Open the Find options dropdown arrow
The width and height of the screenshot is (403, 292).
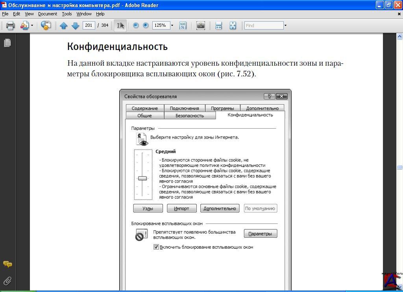click(x=285, y=26)
